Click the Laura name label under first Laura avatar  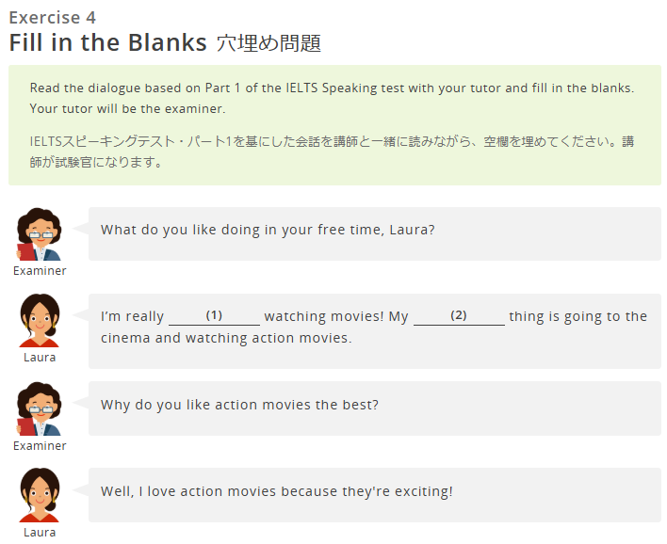click(40, 358)
